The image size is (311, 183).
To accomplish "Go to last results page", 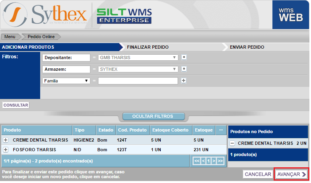I will pos(220,161).
